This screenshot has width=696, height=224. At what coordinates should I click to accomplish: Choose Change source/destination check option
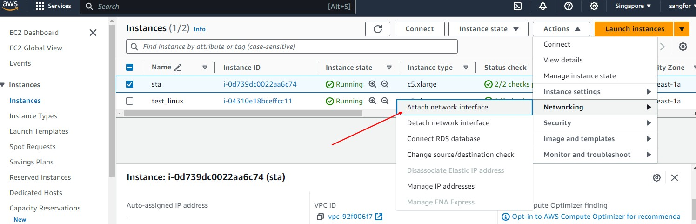point(461,155)
